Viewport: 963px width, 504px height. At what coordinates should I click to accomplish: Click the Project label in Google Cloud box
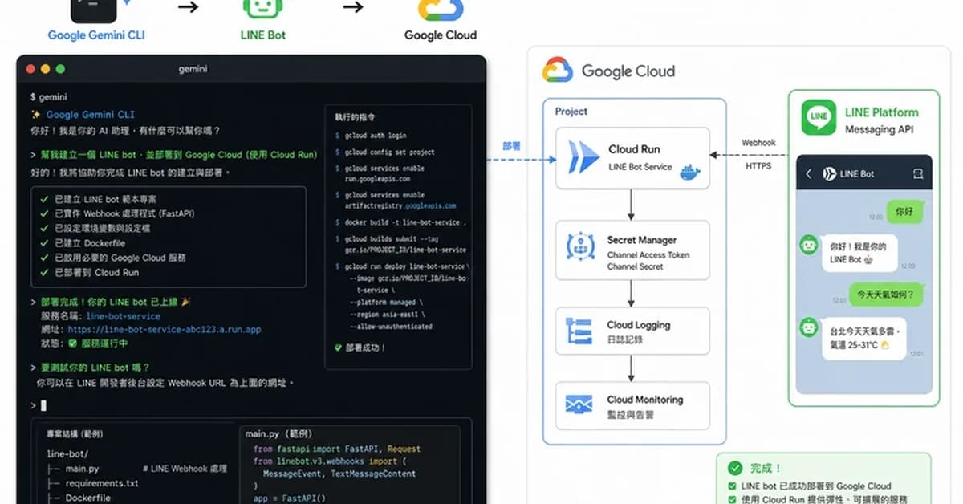[571, 112]
